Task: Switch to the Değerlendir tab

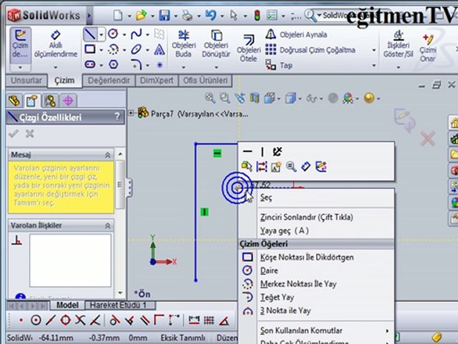Action: point(109,80)
